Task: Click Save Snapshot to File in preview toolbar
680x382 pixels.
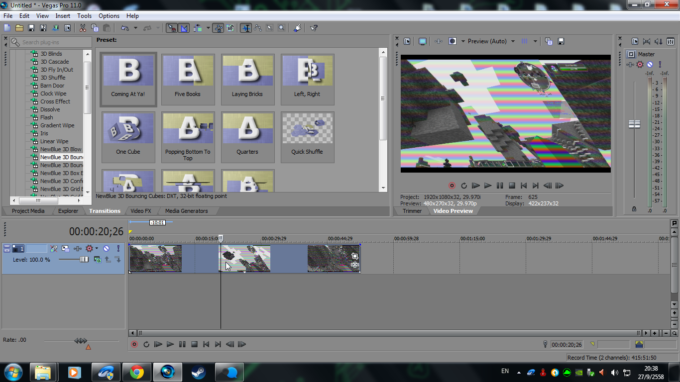Action: click(561, 41)
